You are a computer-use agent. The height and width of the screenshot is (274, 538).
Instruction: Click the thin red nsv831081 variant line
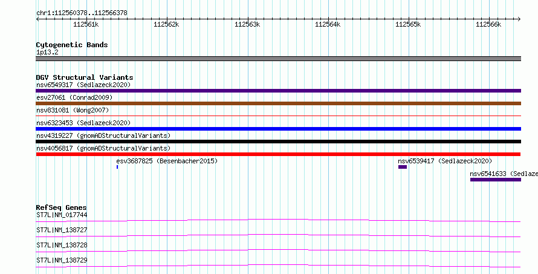click(x=278, y=116)
